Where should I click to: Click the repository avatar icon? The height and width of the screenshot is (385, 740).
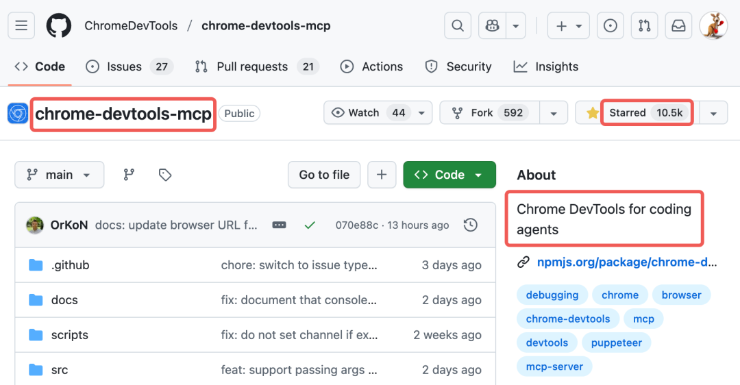(18, 114)
